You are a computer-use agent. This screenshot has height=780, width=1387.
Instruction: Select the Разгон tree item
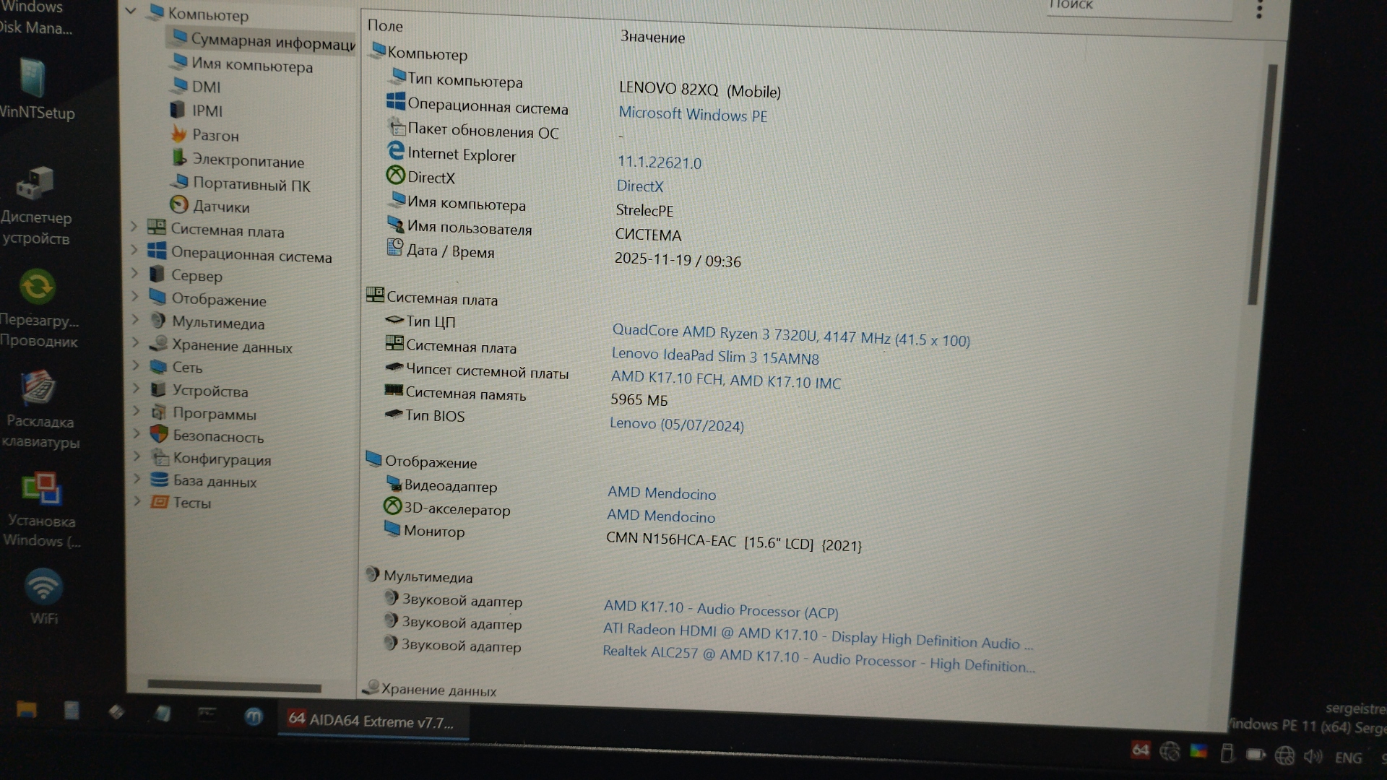coord(215,136)
